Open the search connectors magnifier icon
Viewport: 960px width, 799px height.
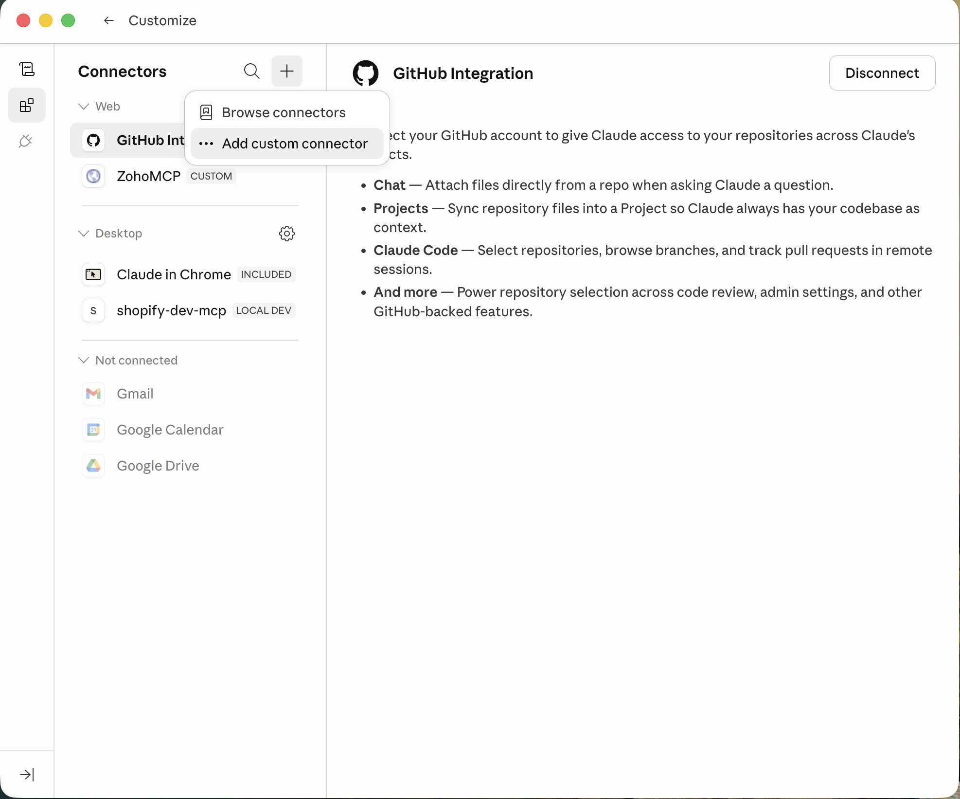click(251, 71)
